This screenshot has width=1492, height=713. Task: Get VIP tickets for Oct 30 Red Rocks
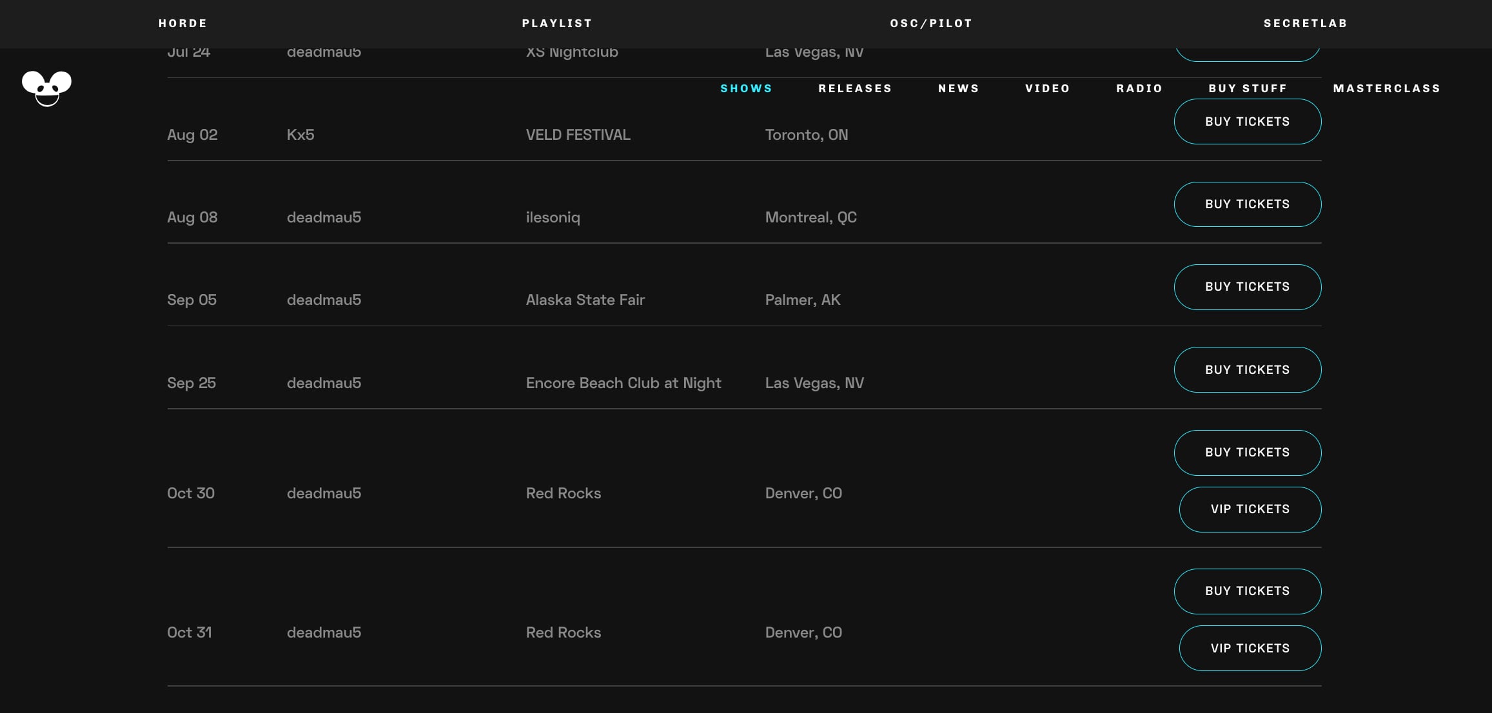pyautogui.click(x=1250, y=509)
